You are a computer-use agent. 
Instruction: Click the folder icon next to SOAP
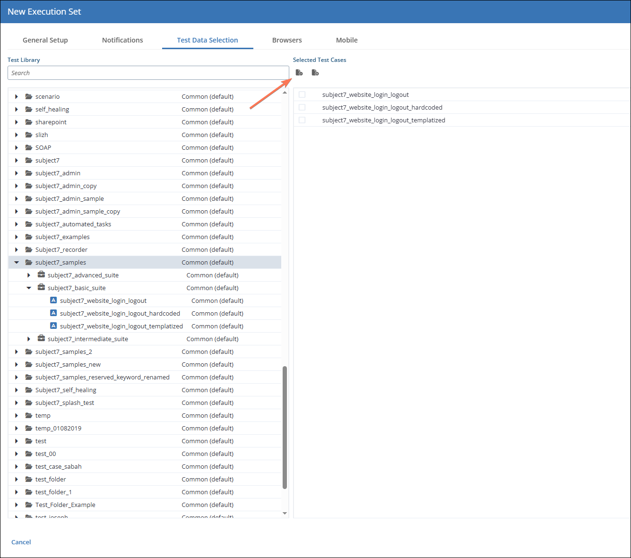(29, 147)
